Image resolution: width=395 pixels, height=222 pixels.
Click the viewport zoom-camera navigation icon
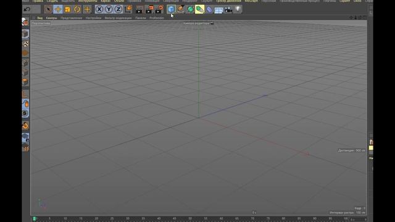tap(355, 18)
